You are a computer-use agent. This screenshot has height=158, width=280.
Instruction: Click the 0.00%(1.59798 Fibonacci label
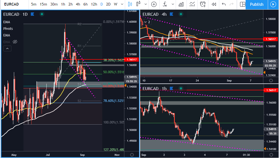[x=113, y=22]
